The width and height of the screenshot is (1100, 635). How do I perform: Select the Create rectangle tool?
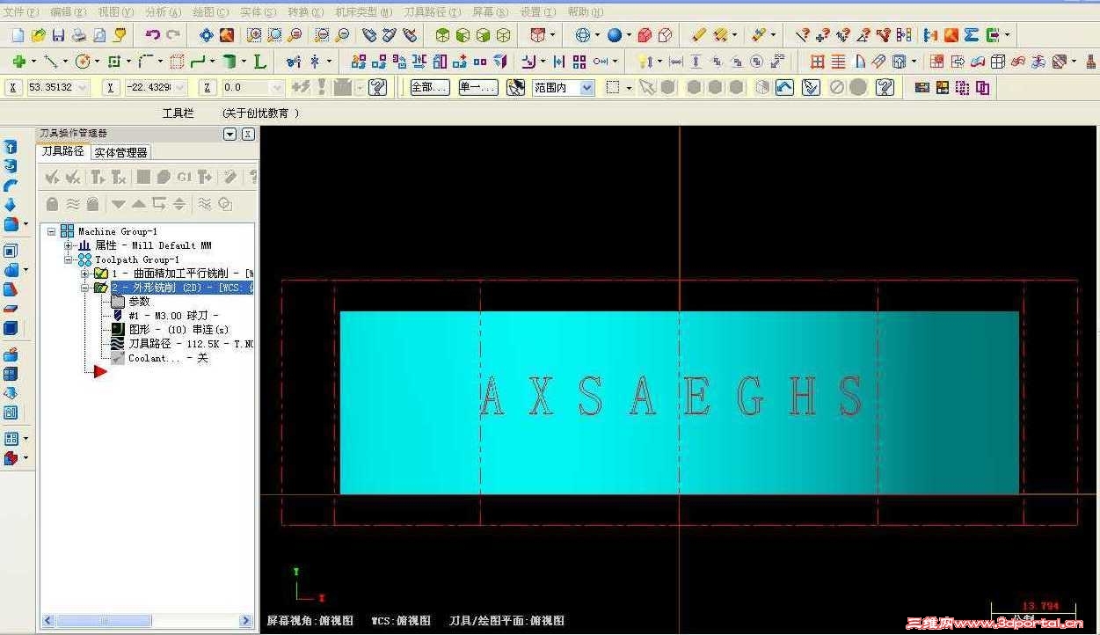point(113,62)
